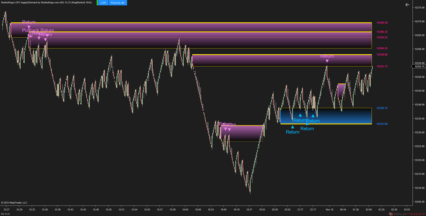
Task: Click the Nov 10 date axis label
Action: click(x=329, y=210)
